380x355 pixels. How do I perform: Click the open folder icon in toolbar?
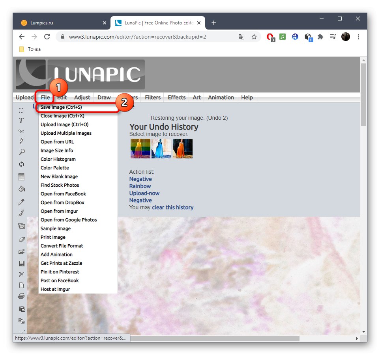(x=22, y=252)
